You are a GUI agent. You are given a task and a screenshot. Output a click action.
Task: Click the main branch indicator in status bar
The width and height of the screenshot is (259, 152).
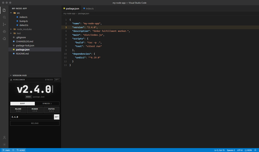[6, 150]
